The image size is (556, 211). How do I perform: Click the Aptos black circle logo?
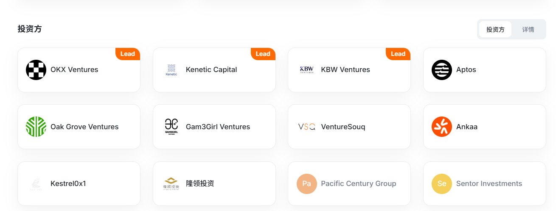(x=442, y=70)
